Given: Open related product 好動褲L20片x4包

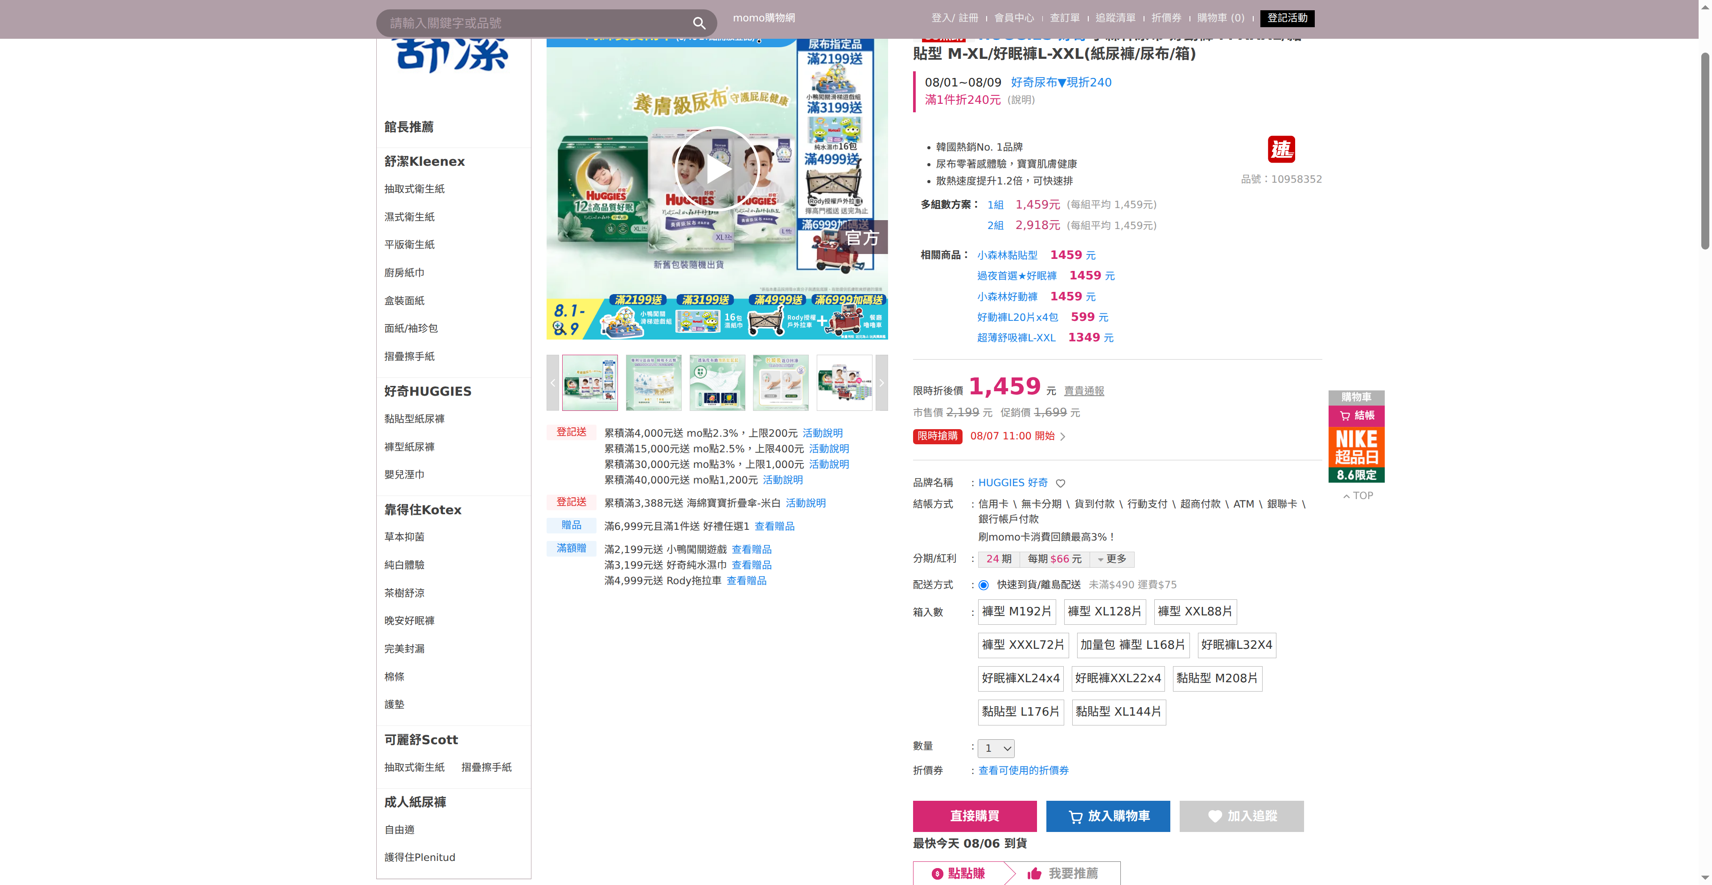Looking at the screenshot, I should pos(1017,318).
